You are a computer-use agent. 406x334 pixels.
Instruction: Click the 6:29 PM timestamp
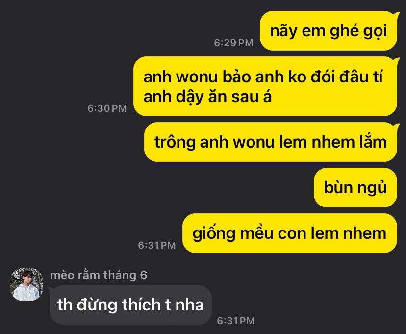coord(233,43)
